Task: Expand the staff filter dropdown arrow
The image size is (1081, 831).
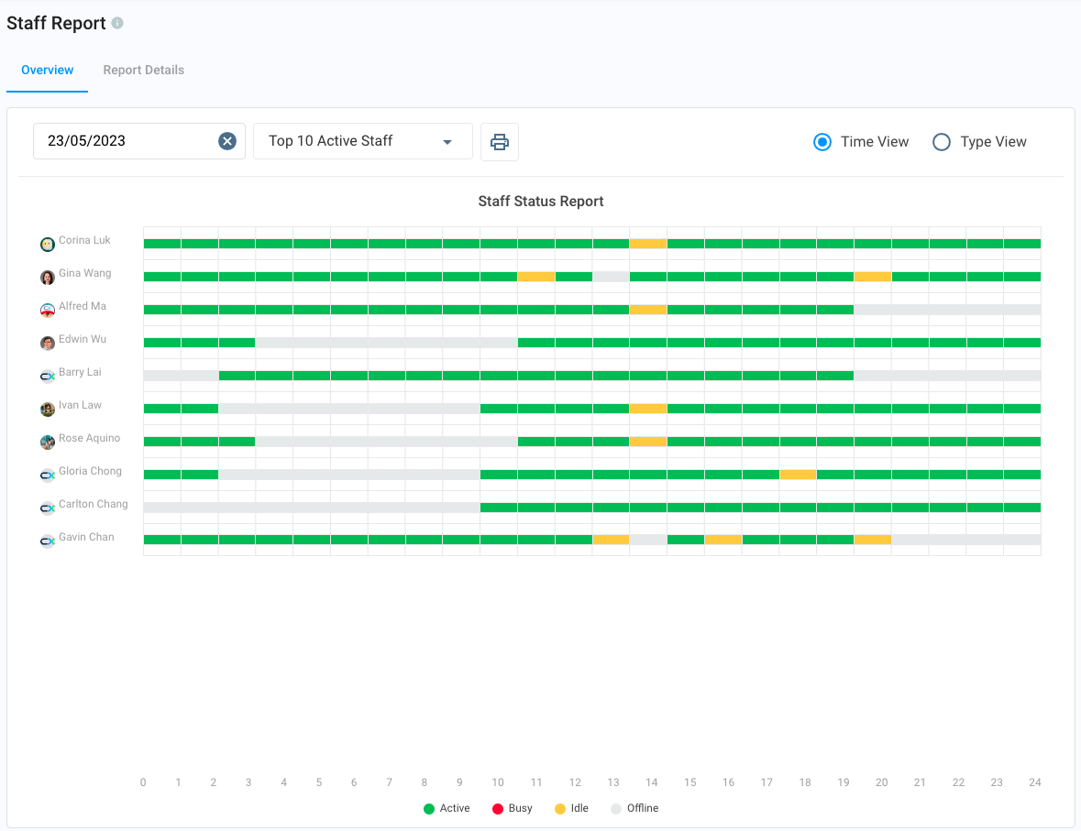Action: pyautogui.click(x=447, y=142)
